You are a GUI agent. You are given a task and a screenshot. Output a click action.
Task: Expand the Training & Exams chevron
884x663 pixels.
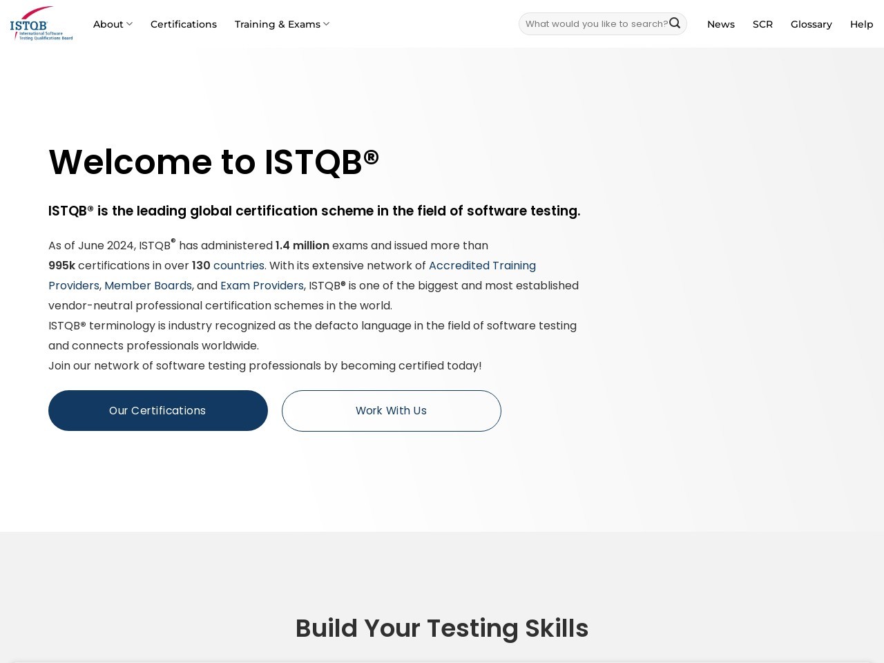326,24
